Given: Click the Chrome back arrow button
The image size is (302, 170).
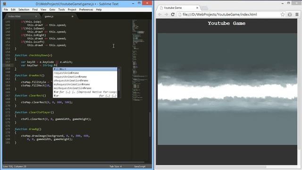Looking at the screenshot, I should click(159, 15).
